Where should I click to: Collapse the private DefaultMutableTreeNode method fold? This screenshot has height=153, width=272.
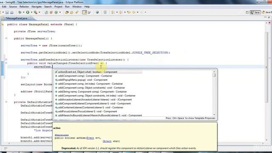[6, 102]
